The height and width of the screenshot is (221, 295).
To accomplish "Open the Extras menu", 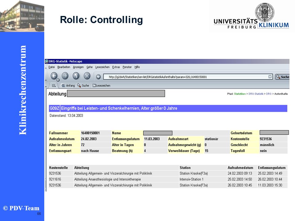I will coord(116,67).
